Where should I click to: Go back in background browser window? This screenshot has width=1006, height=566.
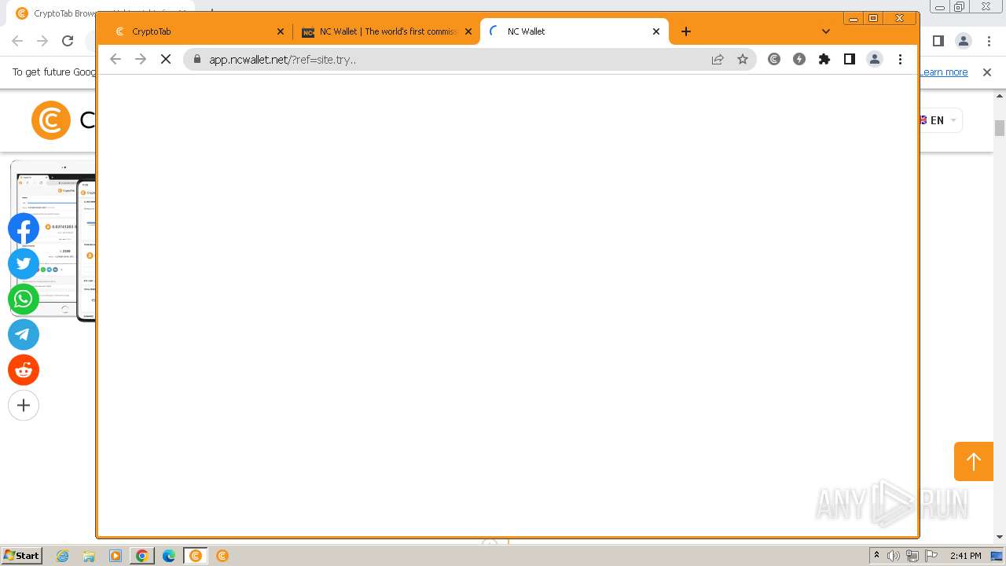tap(17, 41)
